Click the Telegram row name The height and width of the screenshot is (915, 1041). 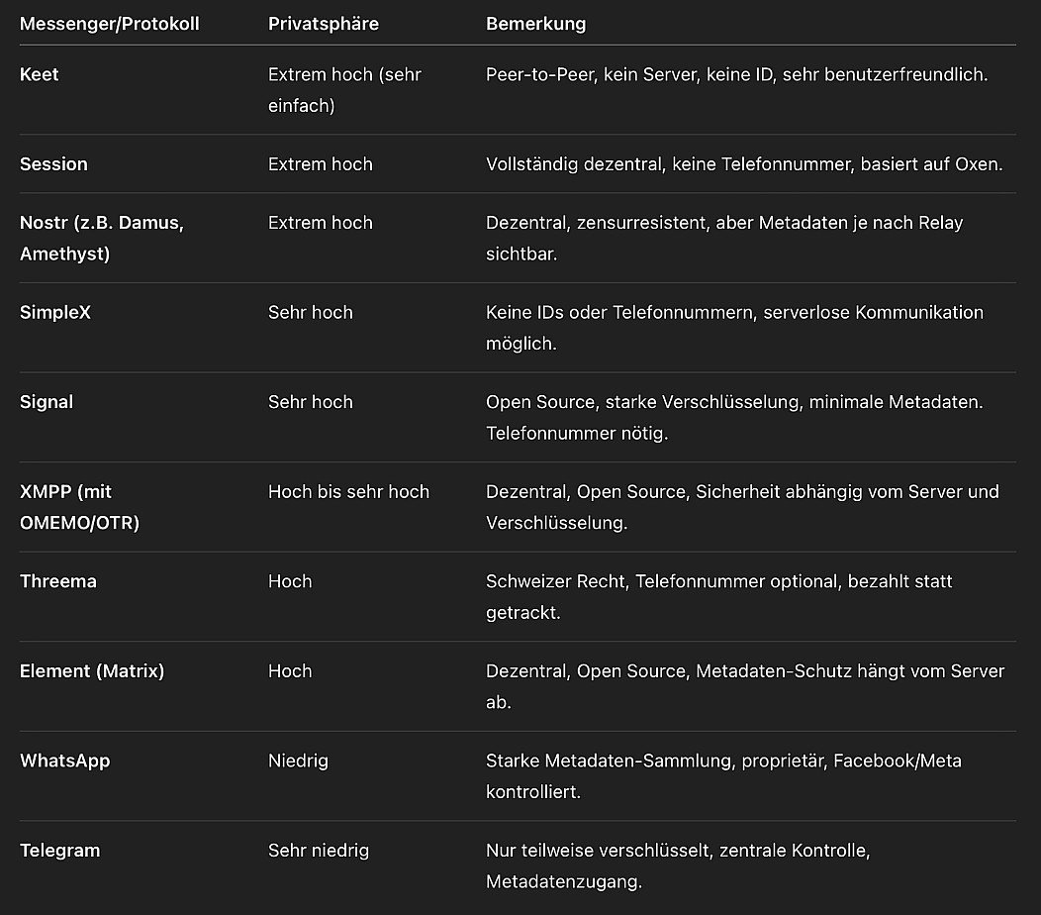click(59, 851)
